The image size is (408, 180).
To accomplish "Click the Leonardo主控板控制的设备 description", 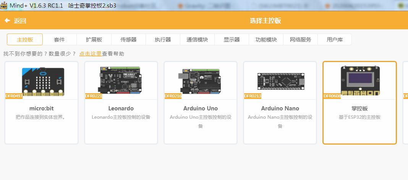I will click(x=121, y=117).
